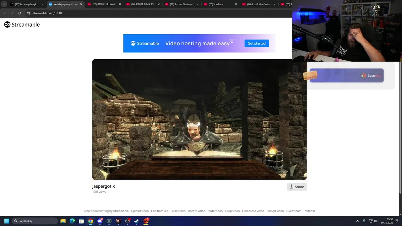402x226 pixels.
Task: View site information icon in address bar
Action: pos(29,13)
